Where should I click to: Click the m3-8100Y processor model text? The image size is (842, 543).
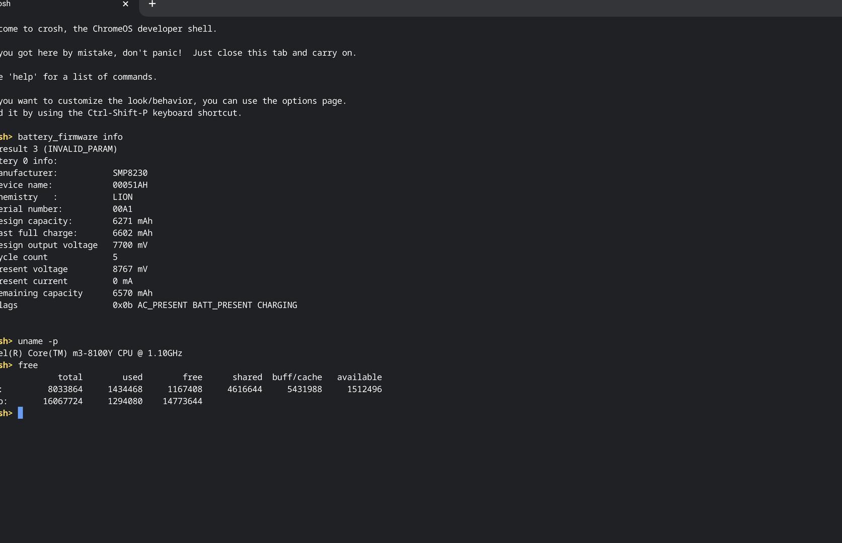point(92,353)
